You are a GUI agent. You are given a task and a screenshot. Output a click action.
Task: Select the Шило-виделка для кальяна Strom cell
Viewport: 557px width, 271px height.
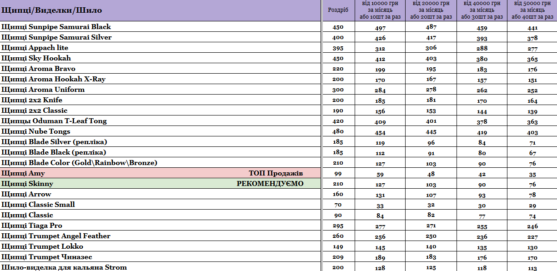161,267
